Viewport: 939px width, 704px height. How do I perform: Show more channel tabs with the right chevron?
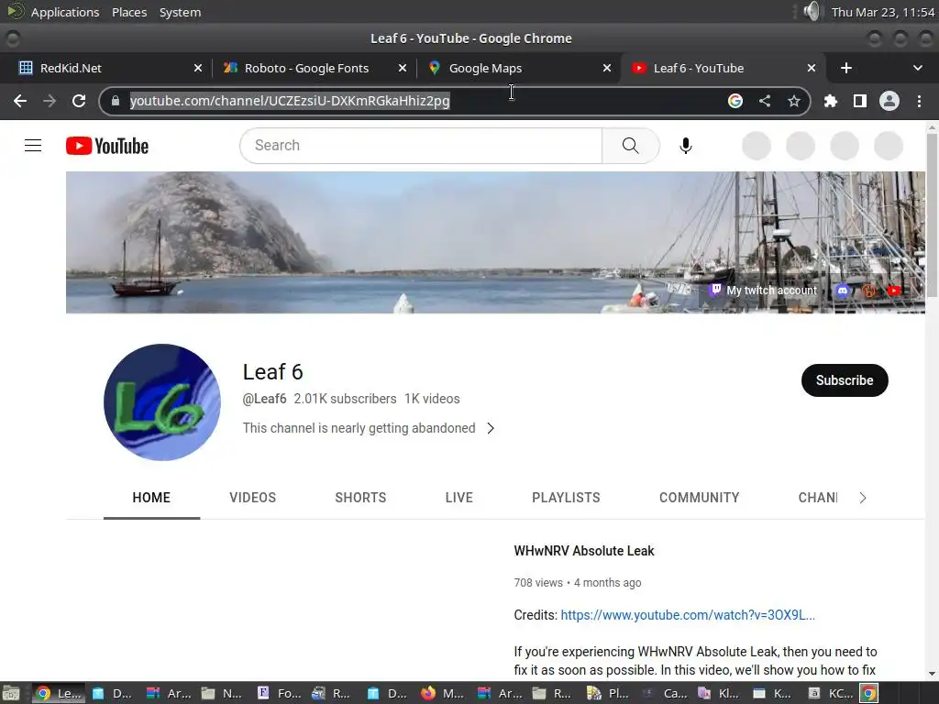click(x=862, y=498)
